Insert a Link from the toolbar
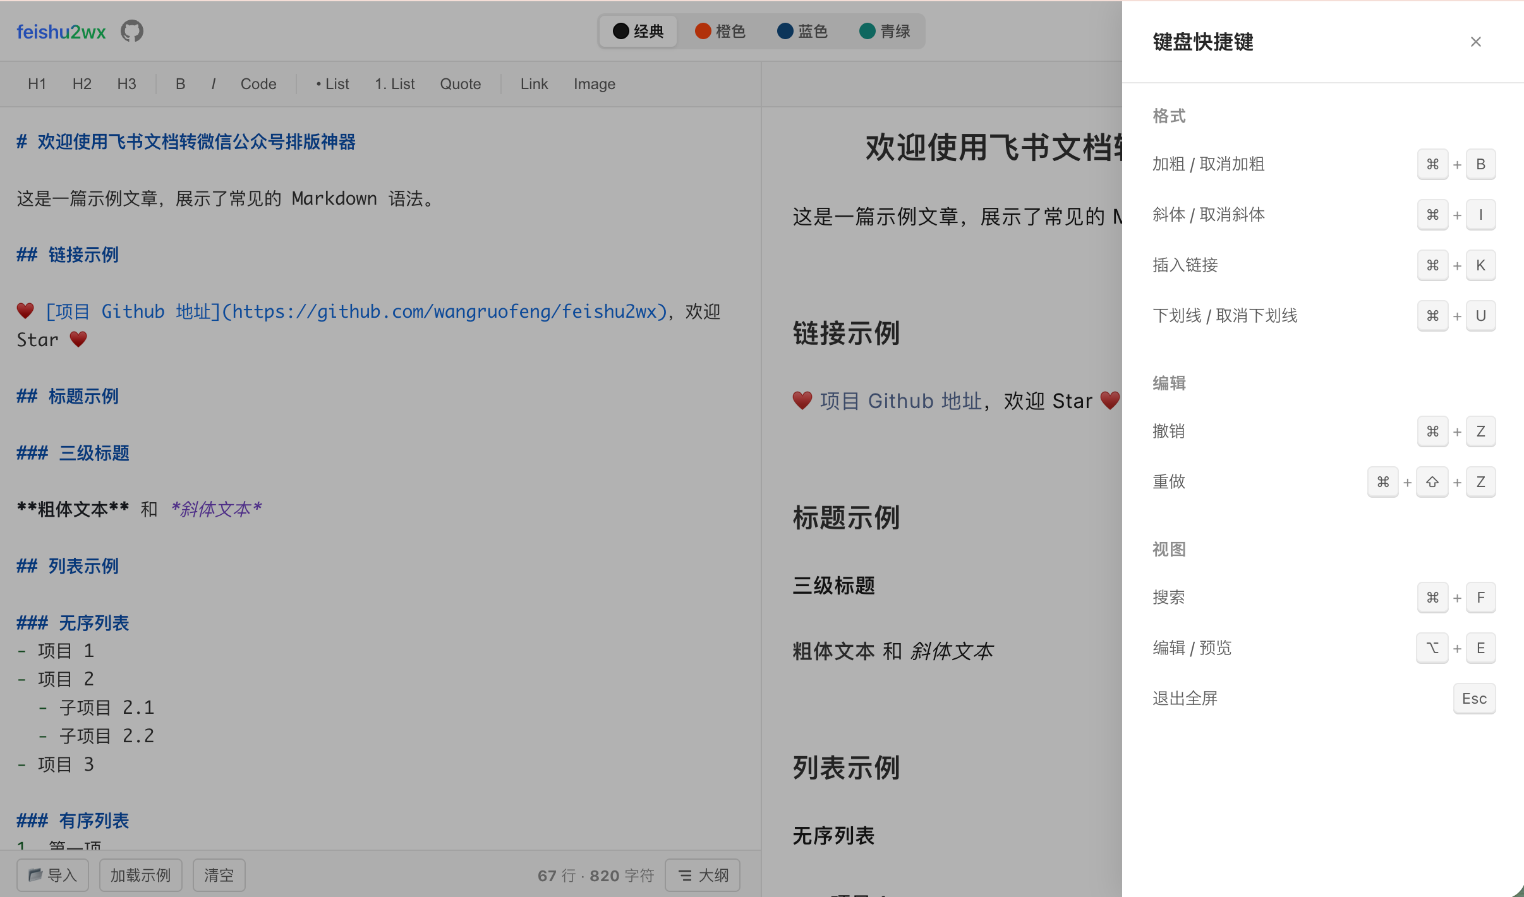 pyautogui.click(x=535, y=84)
